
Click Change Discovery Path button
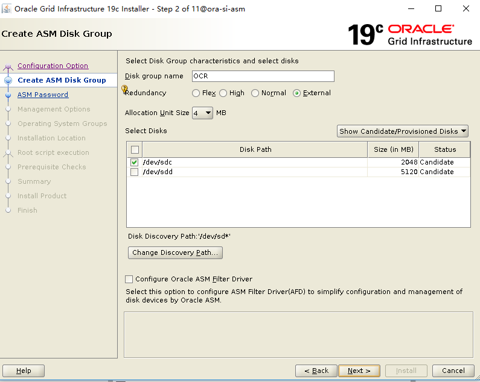[x=175, y=252]
